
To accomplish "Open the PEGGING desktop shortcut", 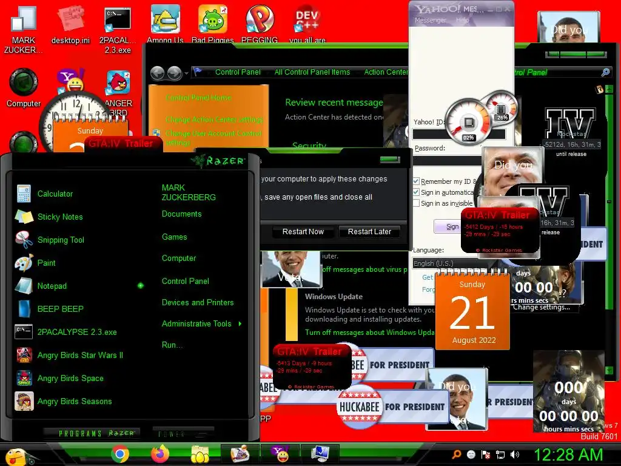I will (260, 24).
